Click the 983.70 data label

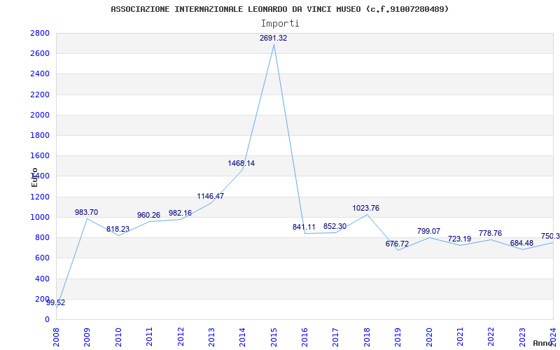click(86, 213)
